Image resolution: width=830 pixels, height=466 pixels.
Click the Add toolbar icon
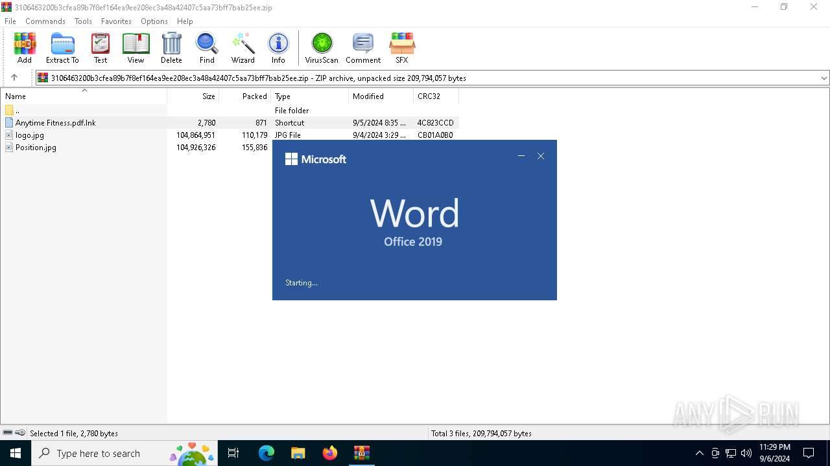[x=25, y=48]
